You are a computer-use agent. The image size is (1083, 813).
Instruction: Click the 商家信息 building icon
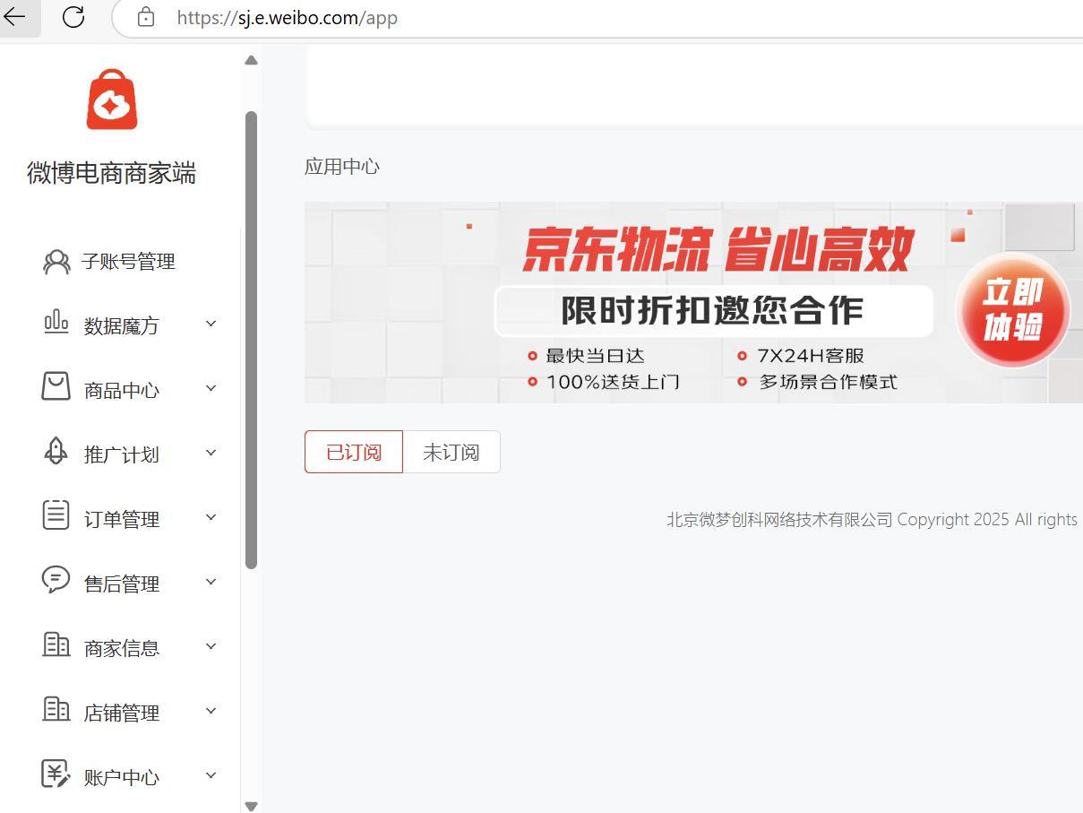tap(56, 644)
